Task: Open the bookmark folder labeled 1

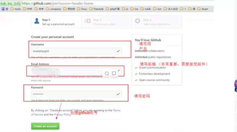Action: coord(183,9)
